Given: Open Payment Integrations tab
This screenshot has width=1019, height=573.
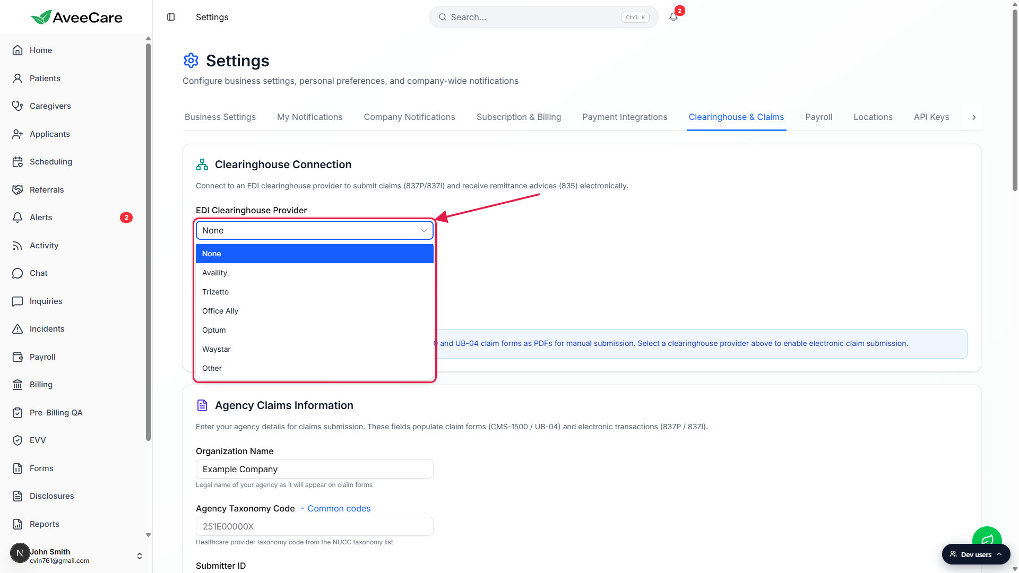Looking at the screenshot, I should [x=625, y=117].
